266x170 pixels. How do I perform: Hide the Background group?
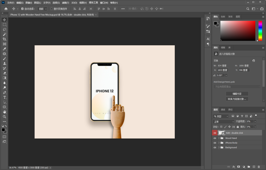click(215, 147)
